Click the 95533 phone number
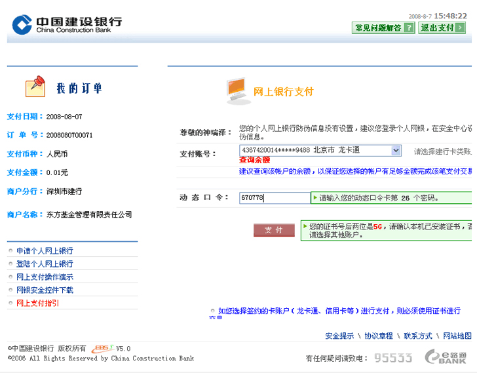The width and height of the screenshot is (477, 373). coord(393,358)
